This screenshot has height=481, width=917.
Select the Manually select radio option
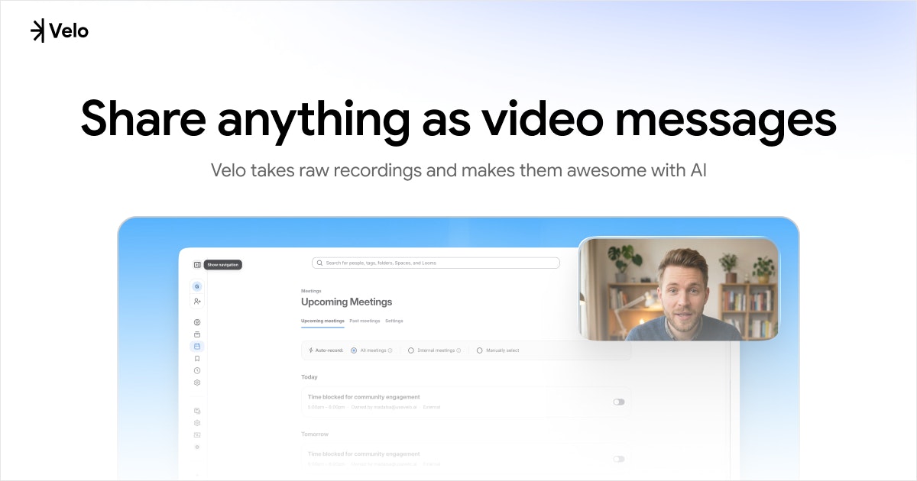click(480, 350)
